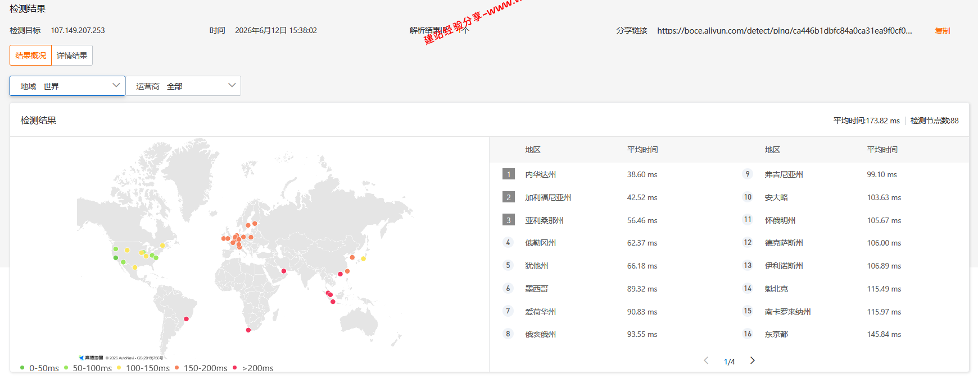Toggle the 150-200ms legend item
978x379 pixels.
click(201, 368)
